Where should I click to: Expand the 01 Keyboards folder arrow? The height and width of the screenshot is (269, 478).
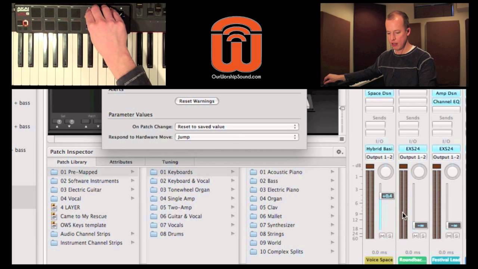coord(233,172)
